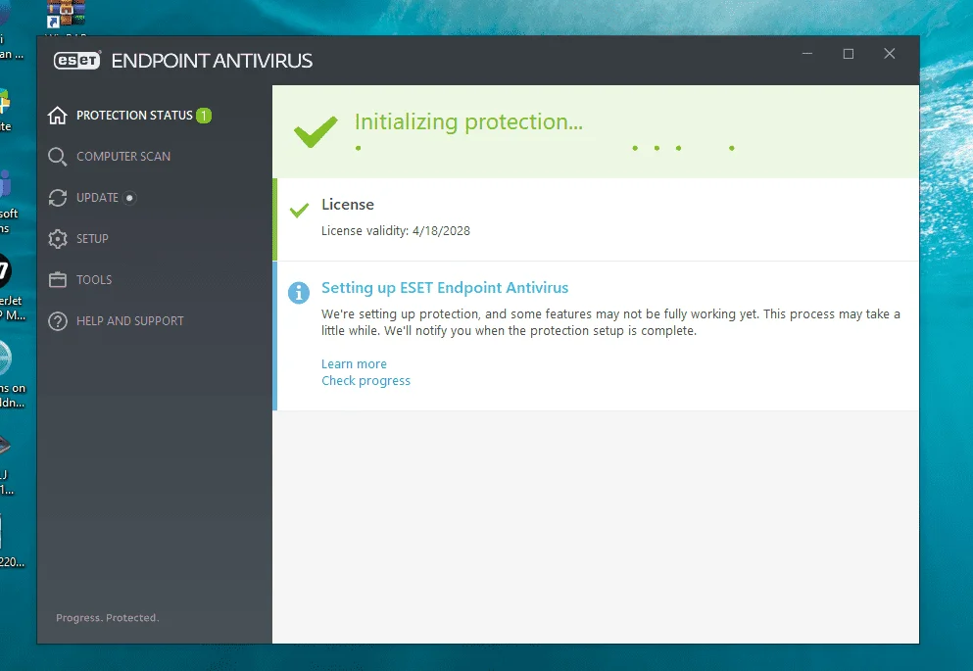Click the large green checkmark status icon
The image size is (973, 671).
tap(316, 131)
